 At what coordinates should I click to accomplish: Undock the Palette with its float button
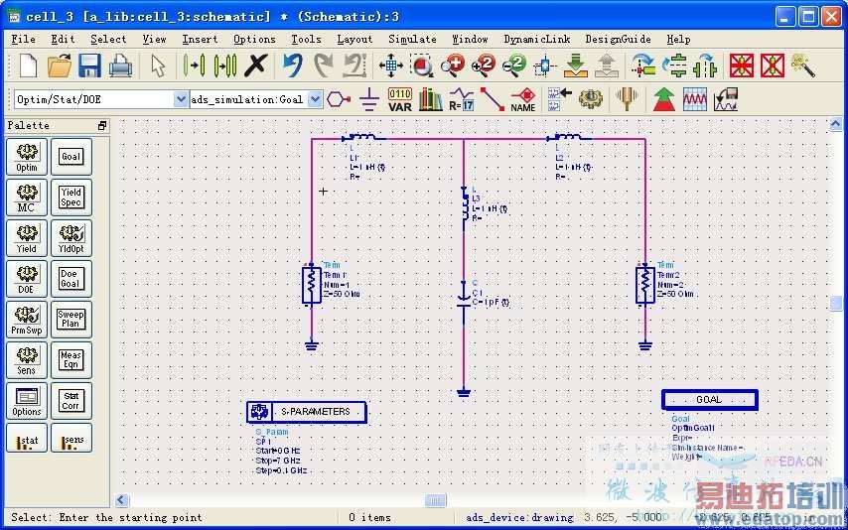pyautogui.click(x=102, y=125)
